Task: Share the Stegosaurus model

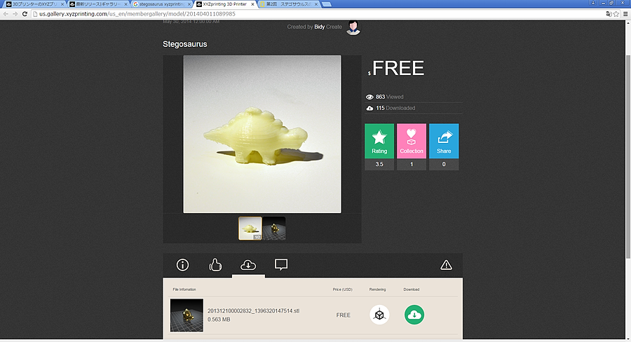Action: point(444,141)
